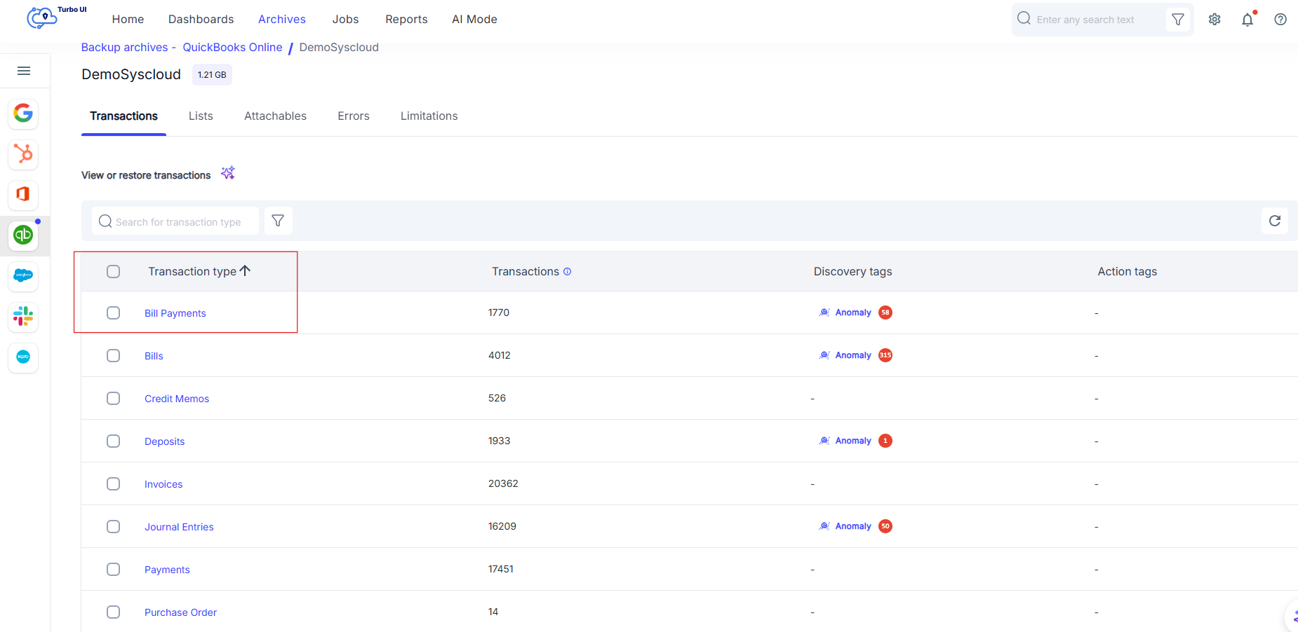
Task: Focus the Search for transaction type field
Action: pyautogui.click(x=175, y=221)
